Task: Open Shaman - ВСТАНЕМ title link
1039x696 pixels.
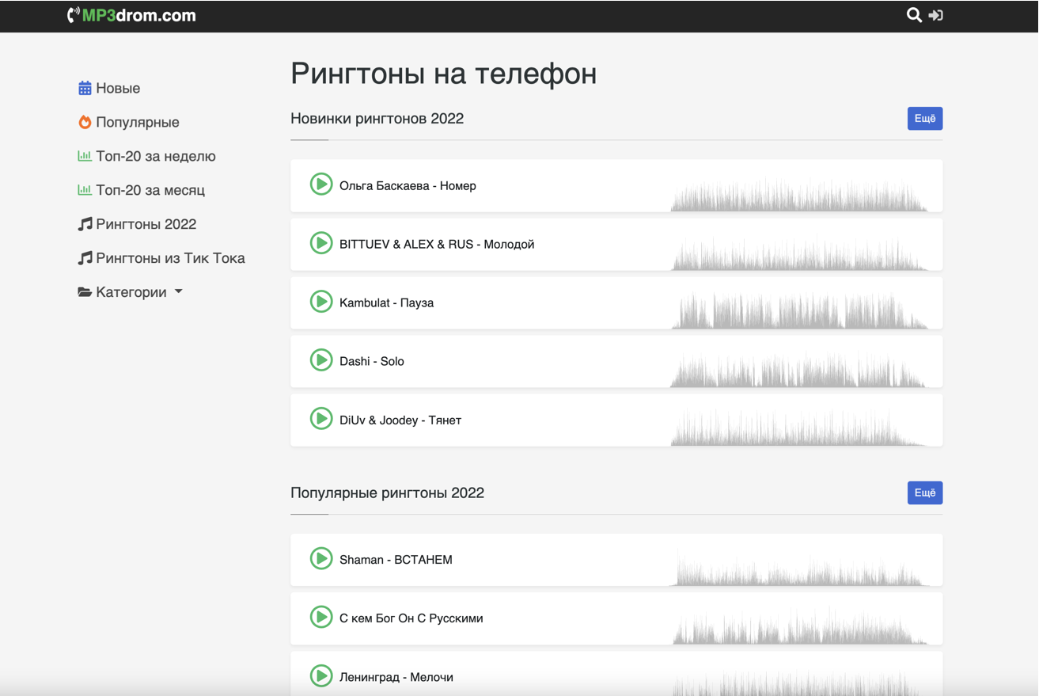Action: 396,560
